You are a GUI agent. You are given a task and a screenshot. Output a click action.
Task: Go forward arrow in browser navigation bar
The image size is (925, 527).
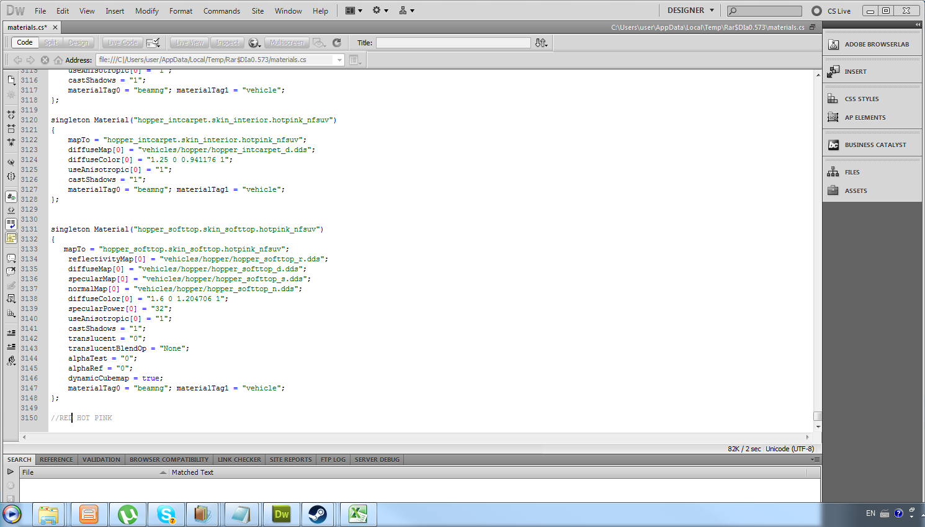[30, 60]
